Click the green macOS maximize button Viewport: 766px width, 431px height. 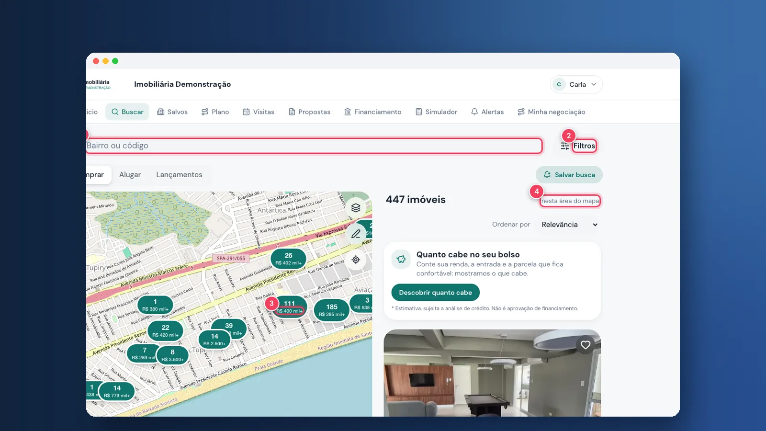pyautogui.click(x=115, y=61)
